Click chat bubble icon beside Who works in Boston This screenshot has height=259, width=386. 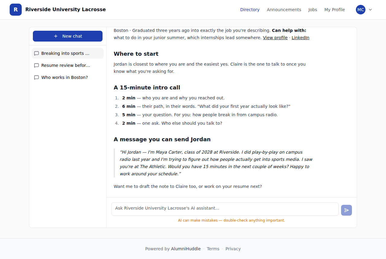(x=36, y=77)
